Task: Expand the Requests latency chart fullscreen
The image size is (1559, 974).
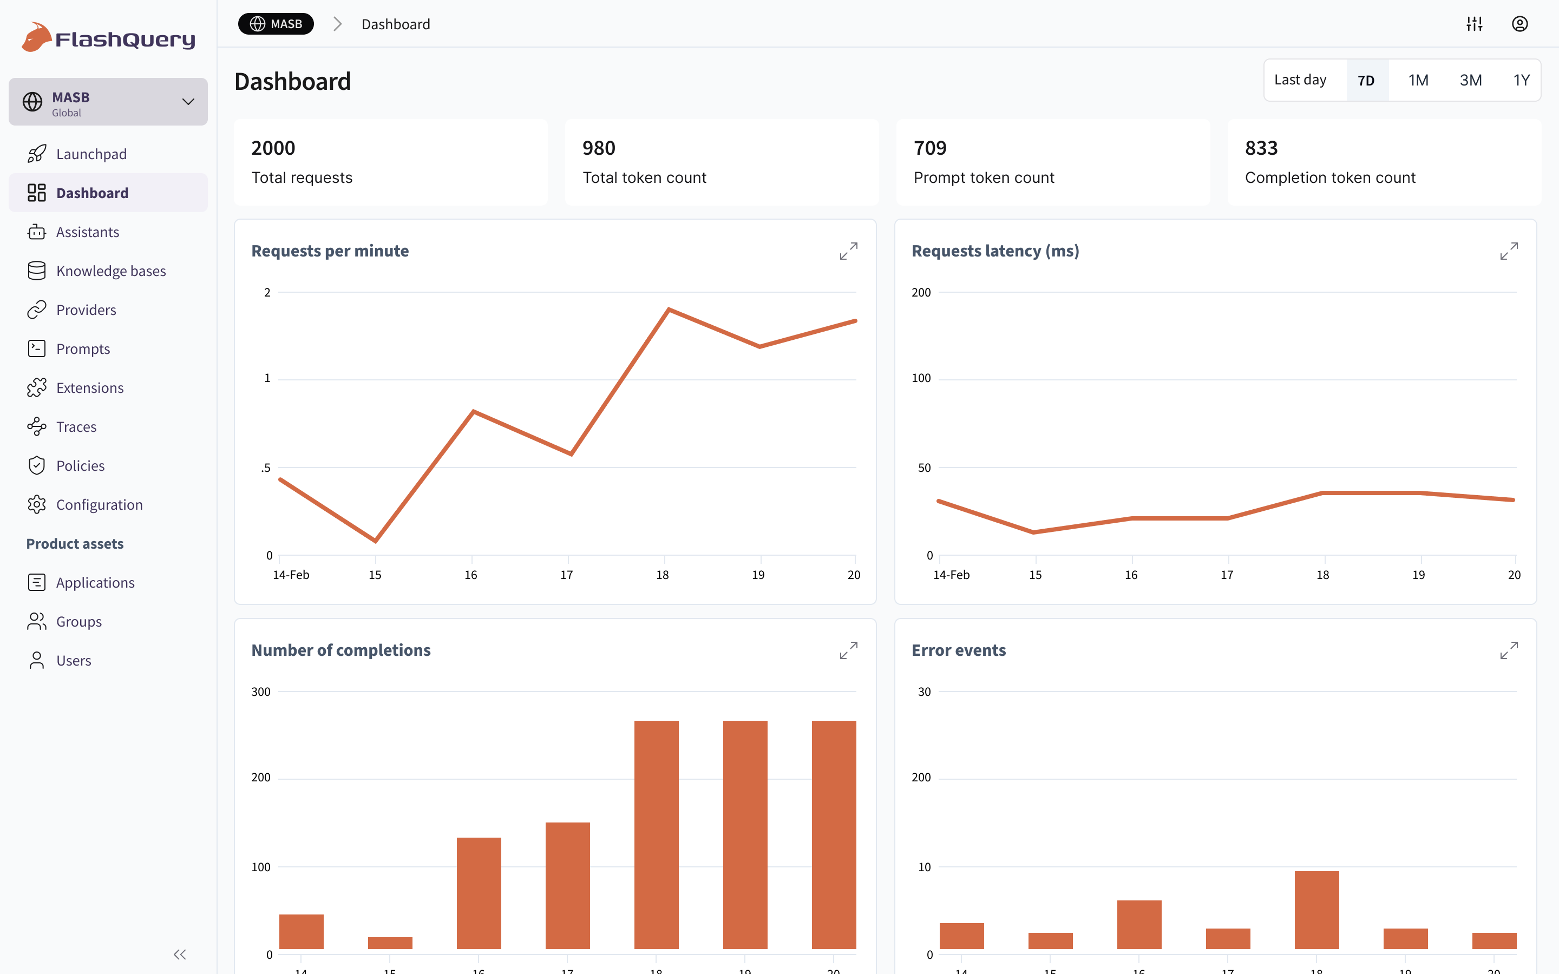Action: [1508, 251]
